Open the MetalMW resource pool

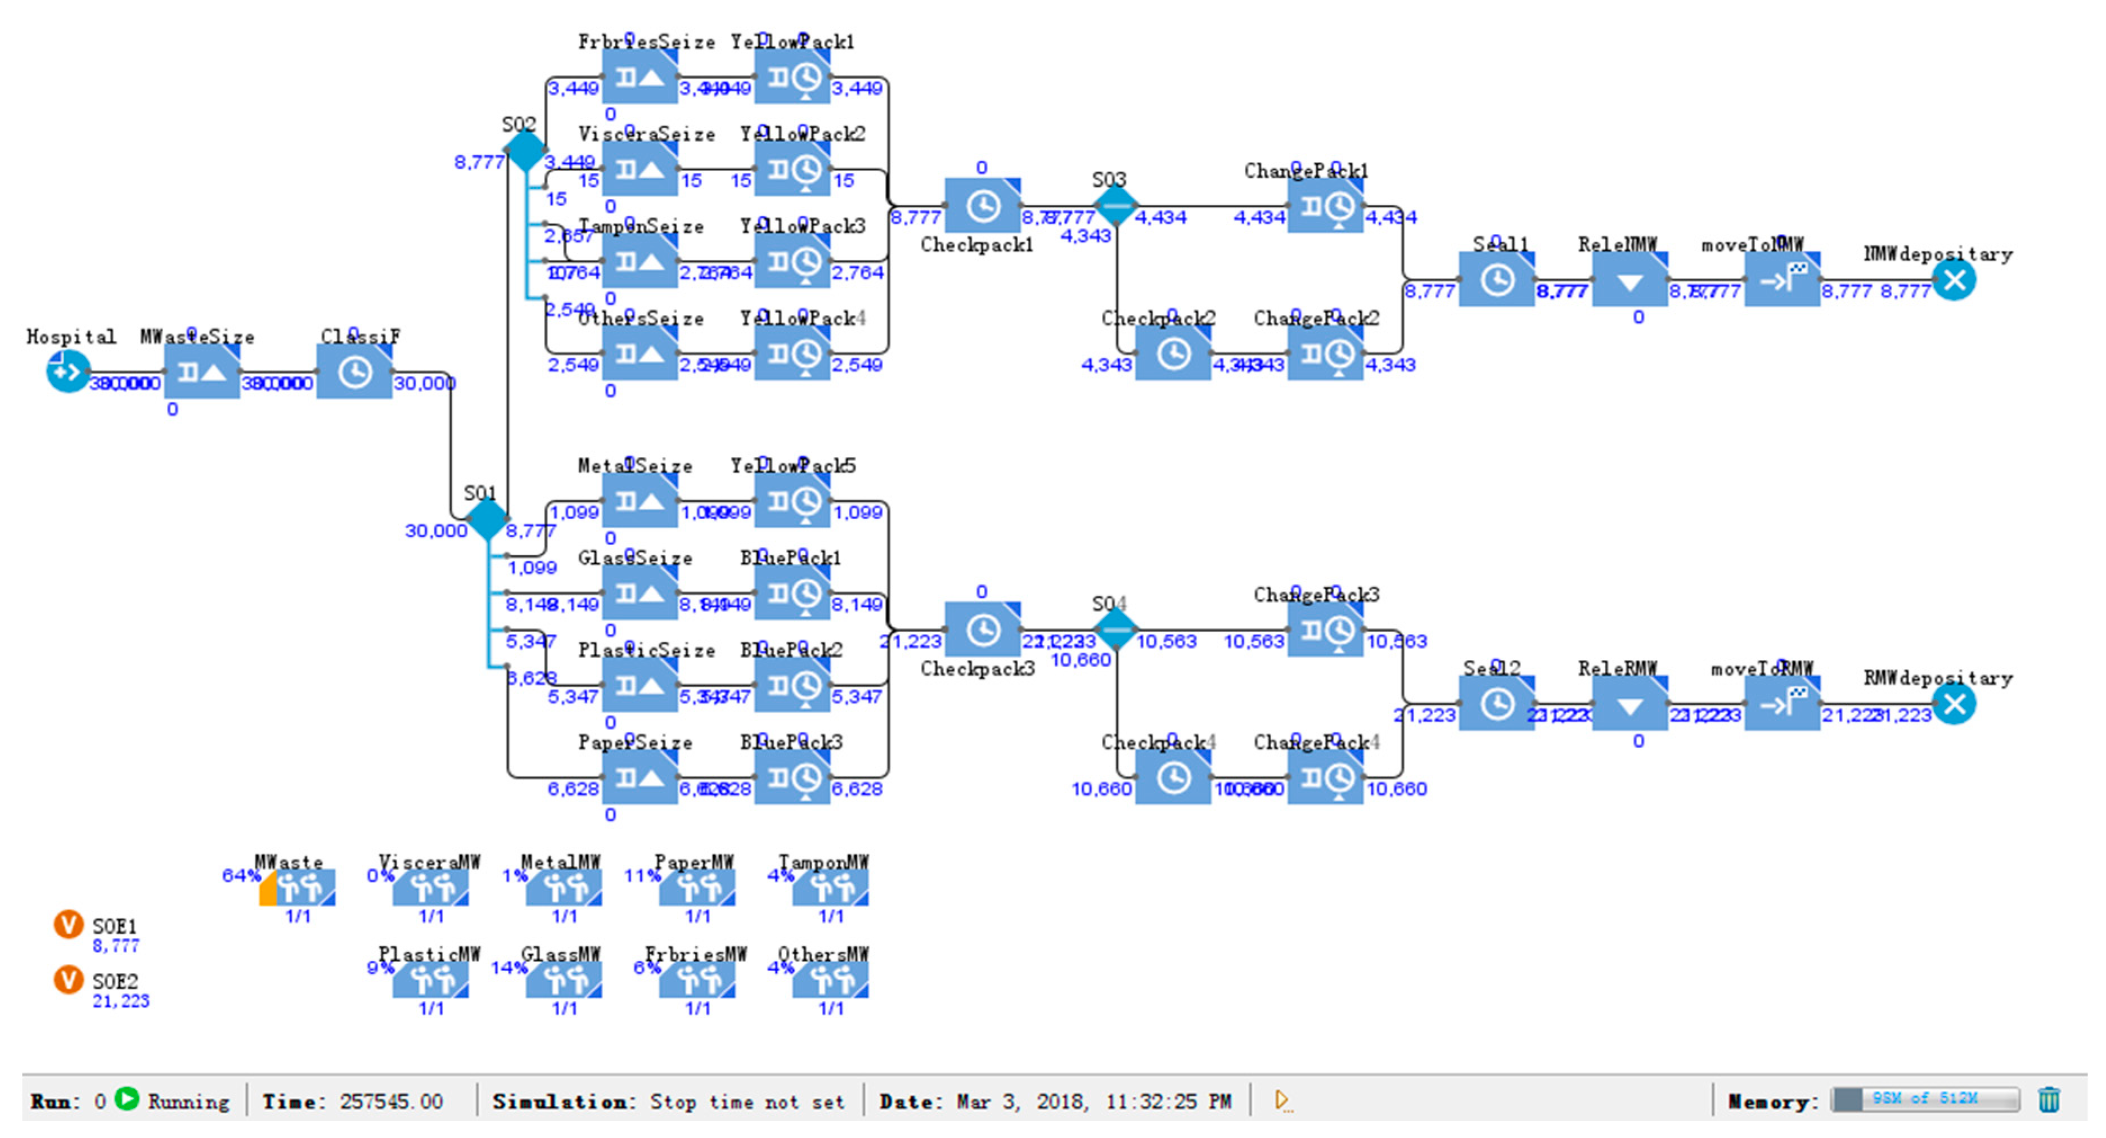pyautogui.click(x=564, y=888)
